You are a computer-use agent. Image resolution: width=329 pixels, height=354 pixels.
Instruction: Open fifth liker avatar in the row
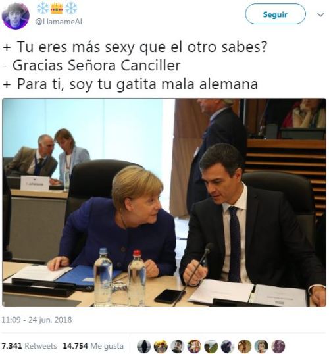click(211, 346)
